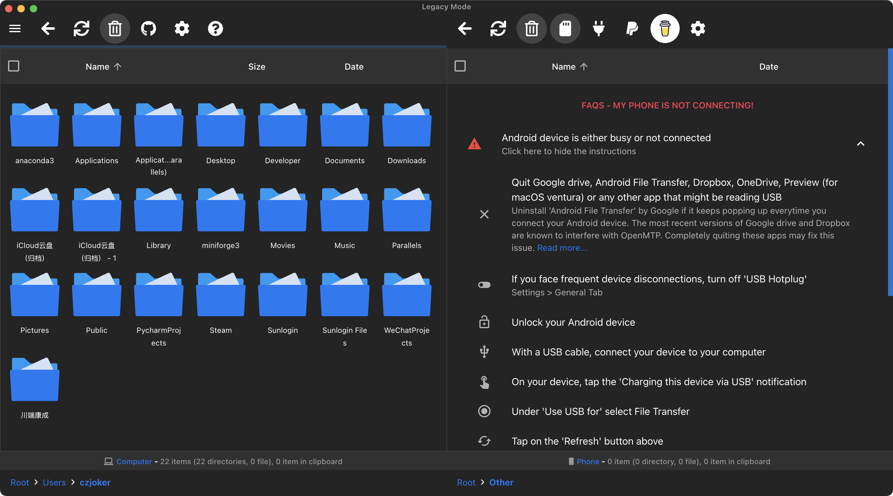The width and height of the screenshot is (893, 496).
Task: Click the plug MTP mode icon
Action: pyautogui.click(x=599, y=28)
